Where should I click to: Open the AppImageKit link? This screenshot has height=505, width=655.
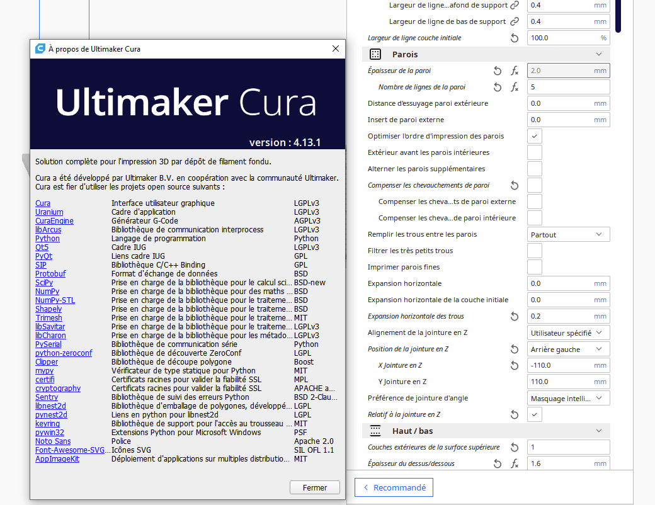click(57, 459)
